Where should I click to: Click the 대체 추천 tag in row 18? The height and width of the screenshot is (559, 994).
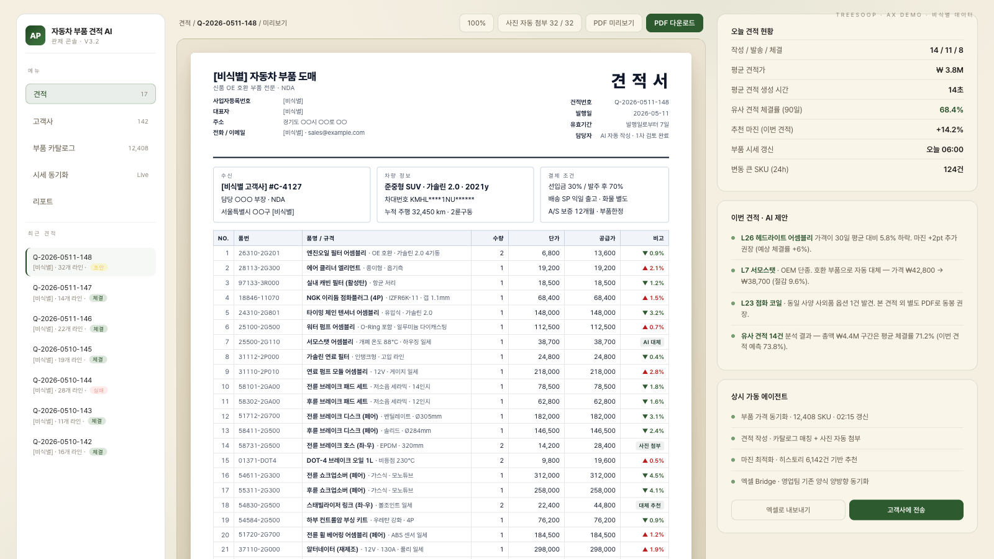click(650, 506)
